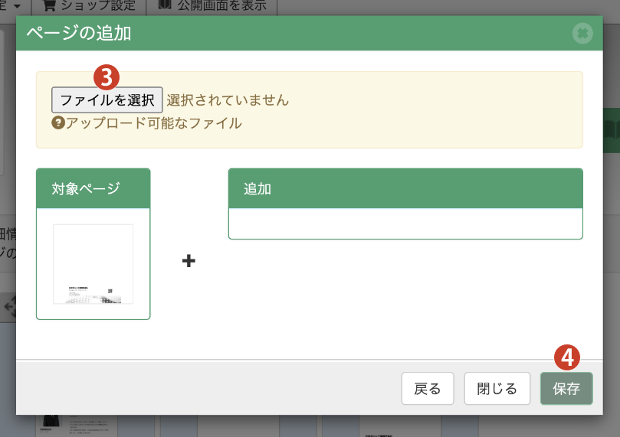Click the red number 4 step badge
The width and height of the screenshot is (620, 437).
[x=566, y=357]
